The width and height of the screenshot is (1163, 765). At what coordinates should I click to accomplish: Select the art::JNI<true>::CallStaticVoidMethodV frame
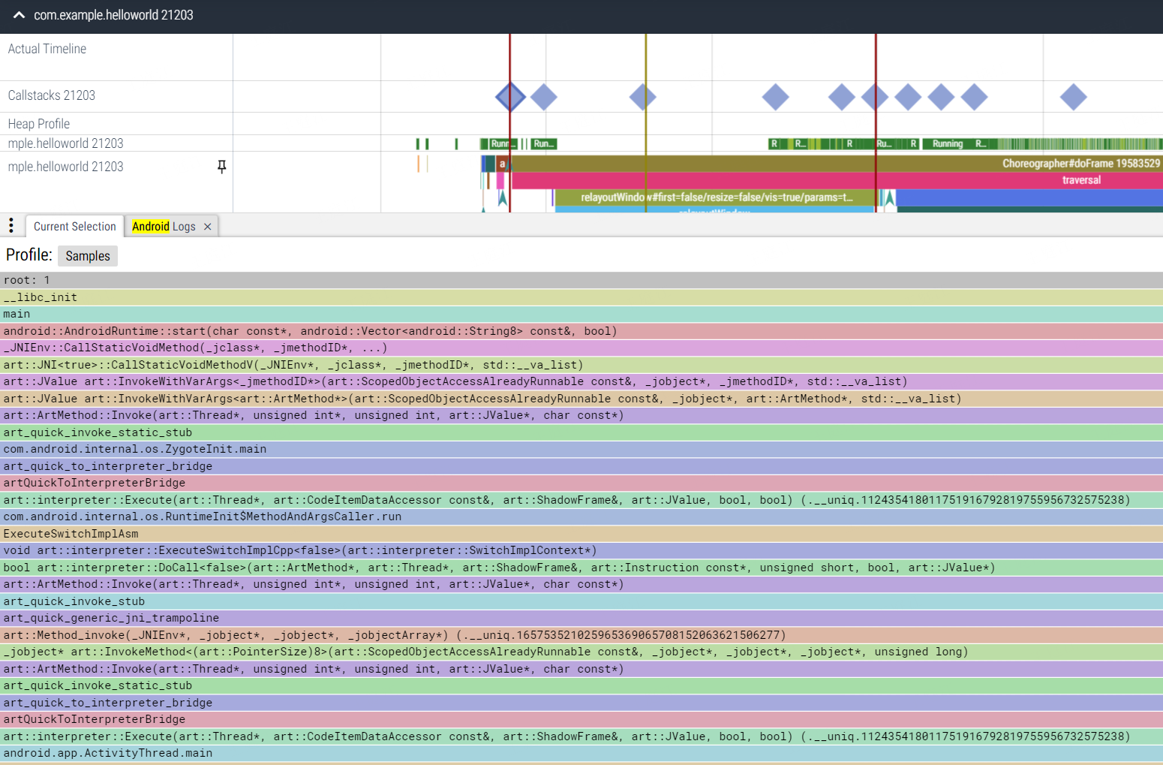(x=581, y=365)
